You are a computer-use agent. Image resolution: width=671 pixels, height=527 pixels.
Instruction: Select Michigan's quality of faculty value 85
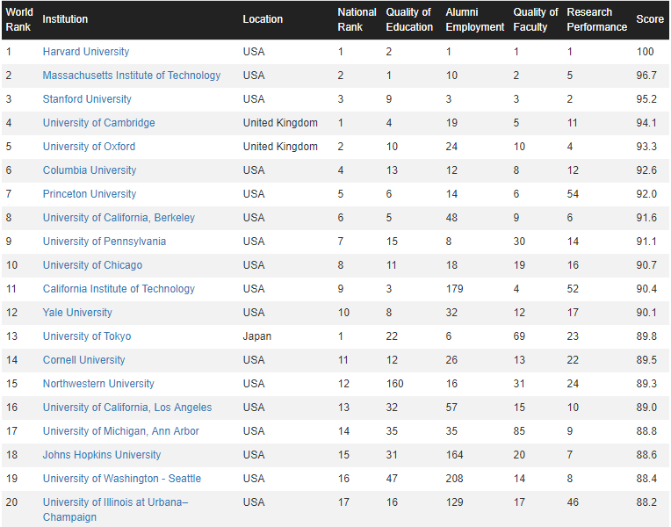[519, 431]
